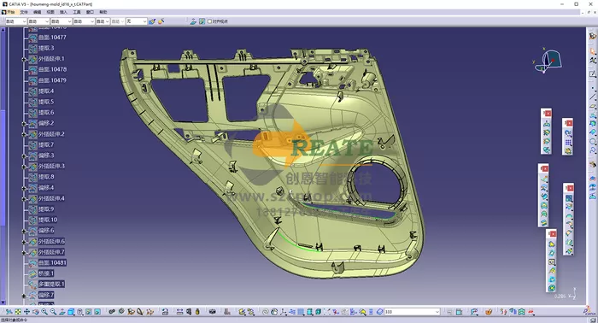
Task: Open the 工具 menu
Action: point(77,12)
